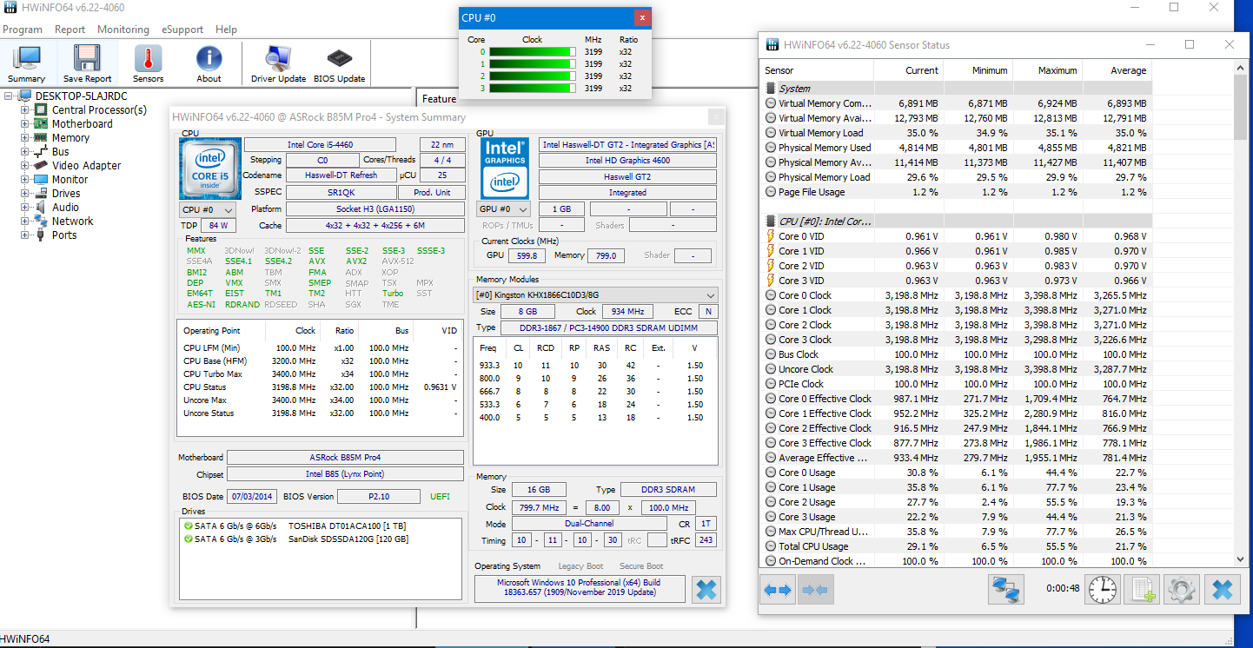Open sensor settings gear icon

coord(1182,590)
